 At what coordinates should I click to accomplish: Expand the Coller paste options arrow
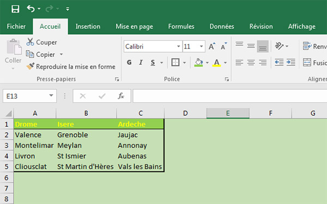tap(13, 69)
